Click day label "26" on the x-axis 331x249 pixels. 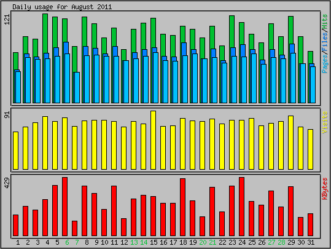click(x=262, y=242)
